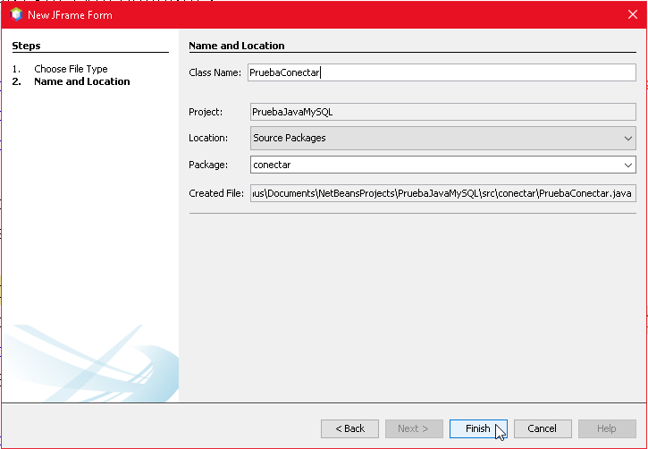648x449 pixels.
Task: Click the Created File path field
Action: point(443,193)
